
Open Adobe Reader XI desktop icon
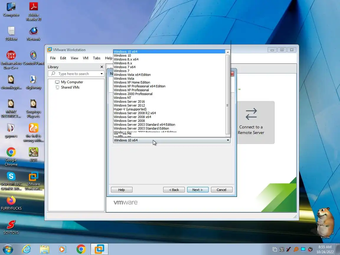[x=34, y=11]
